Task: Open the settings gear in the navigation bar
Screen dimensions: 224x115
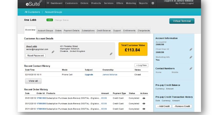Action: [x=153, y=3]
